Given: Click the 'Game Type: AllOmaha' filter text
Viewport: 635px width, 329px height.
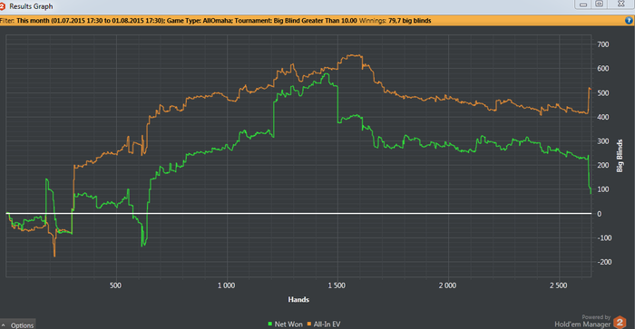Looking at the screenshot, I should pyautogui.click(x=200, y=21).
